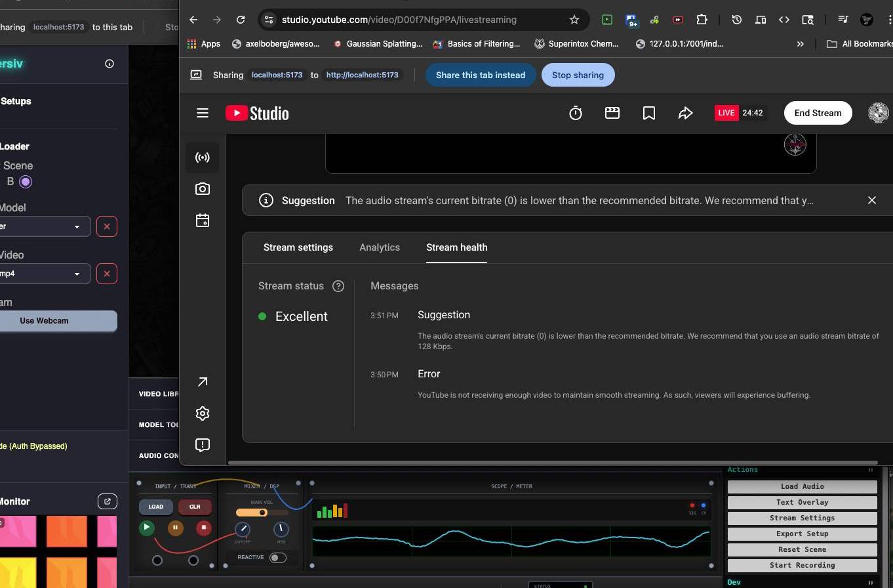Viewport: 893px width, 588px height.
Task: Open the send feedback icon in Studio sidebar
Action: pyautogui.click(x=203, y=445)
